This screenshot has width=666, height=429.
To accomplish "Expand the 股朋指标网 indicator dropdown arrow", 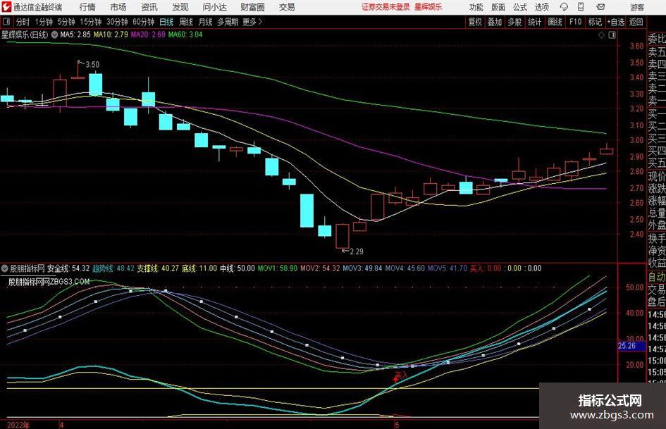I will (x=5, y=268).
